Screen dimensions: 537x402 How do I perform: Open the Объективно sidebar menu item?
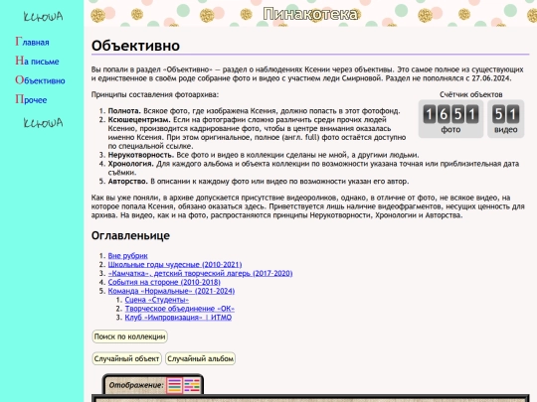40,80
